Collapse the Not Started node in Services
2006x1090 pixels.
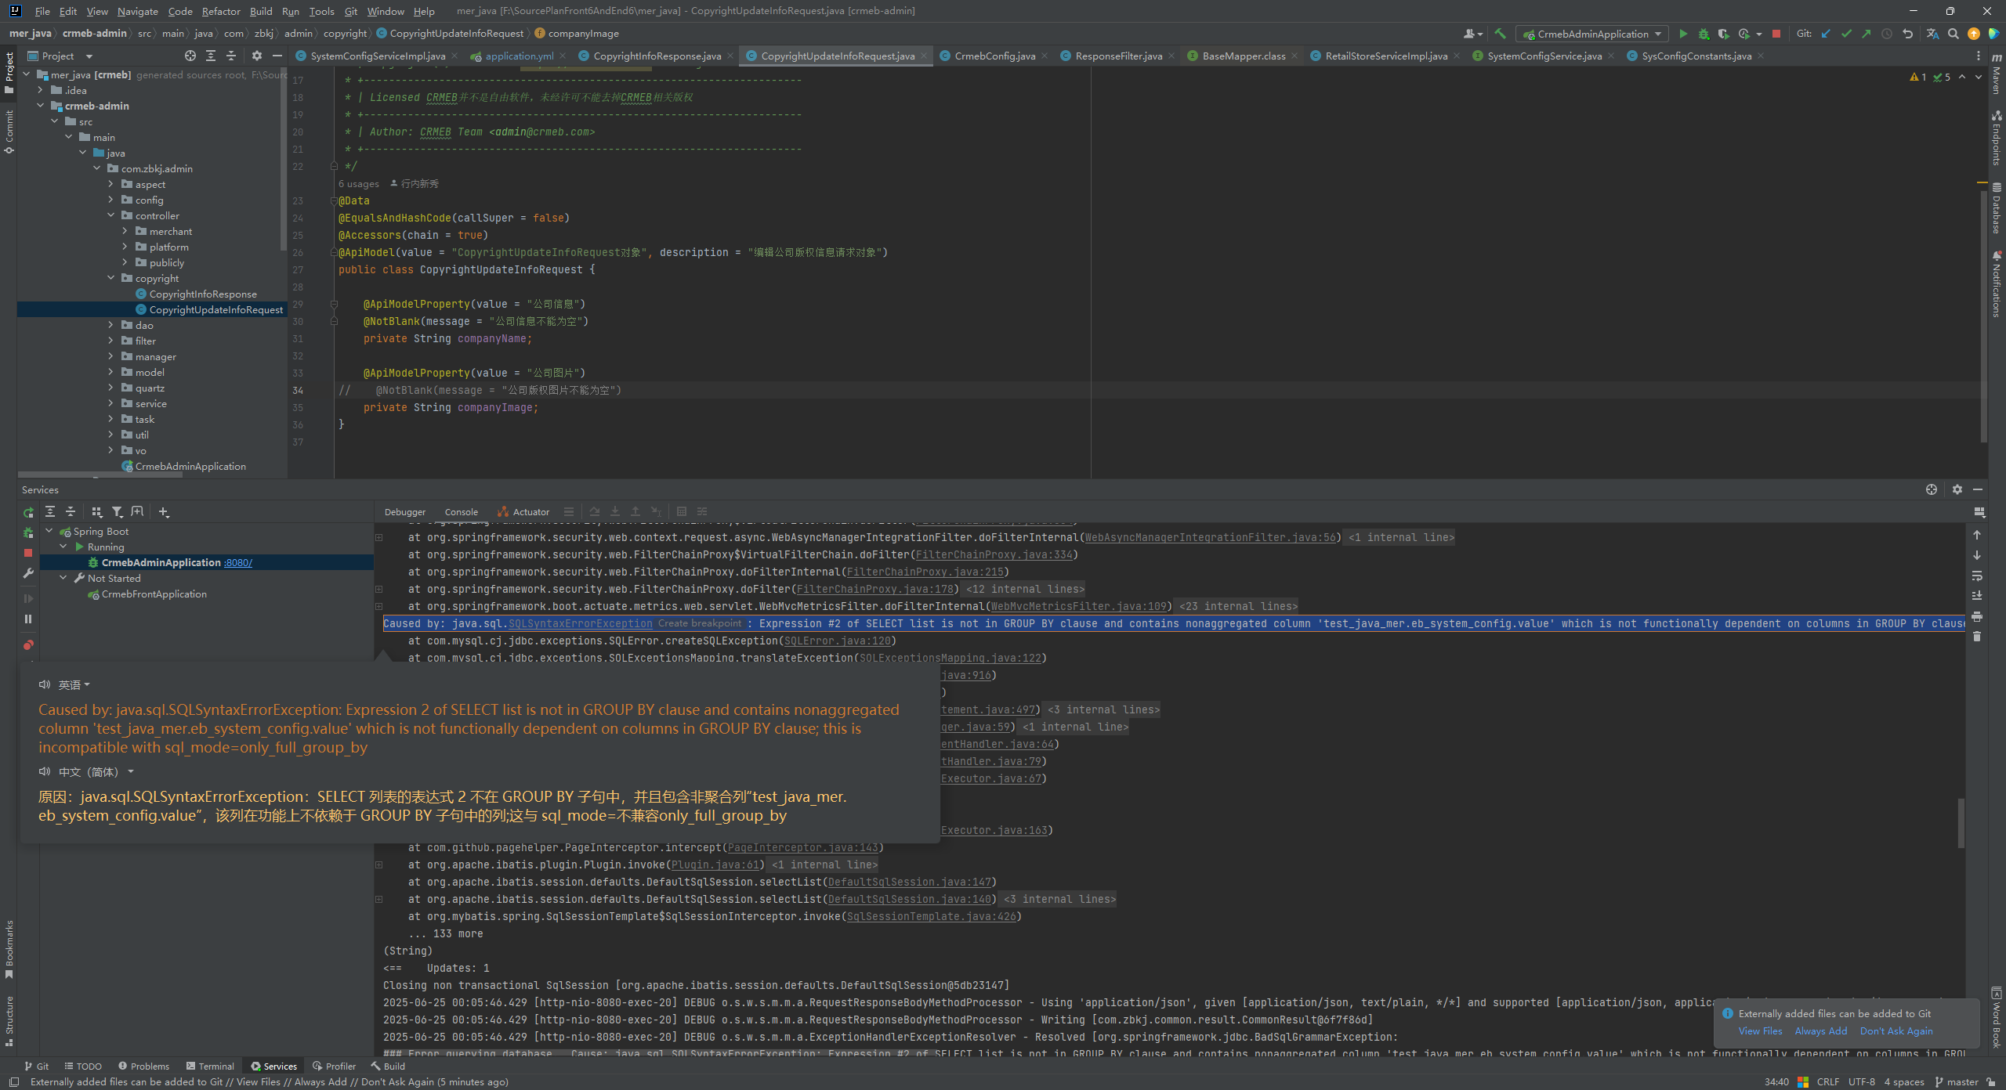pos(63,578)
